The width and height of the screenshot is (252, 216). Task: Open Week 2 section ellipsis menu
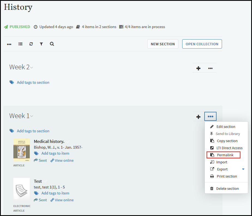pos(210,68)
